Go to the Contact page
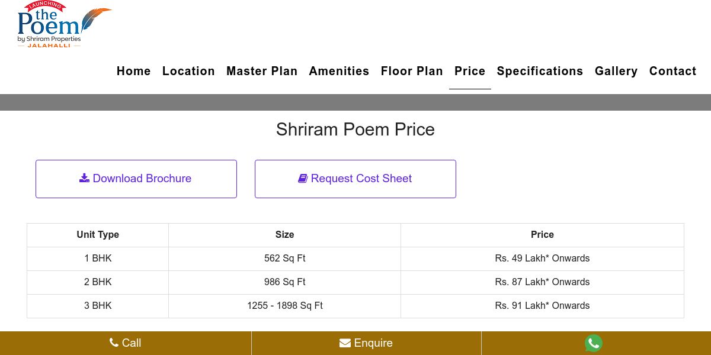 [x=672, y=71]
